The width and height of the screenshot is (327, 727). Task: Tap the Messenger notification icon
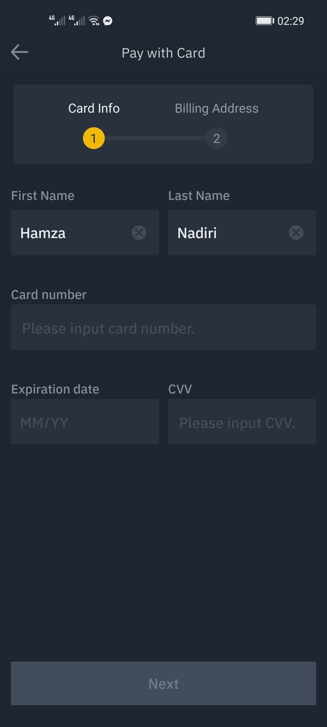[108, 21]
